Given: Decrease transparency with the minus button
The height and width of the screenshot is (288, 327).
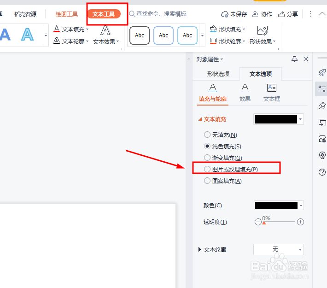Looking at the screenshot, I should pyautogui.click(x=258, y=222).
